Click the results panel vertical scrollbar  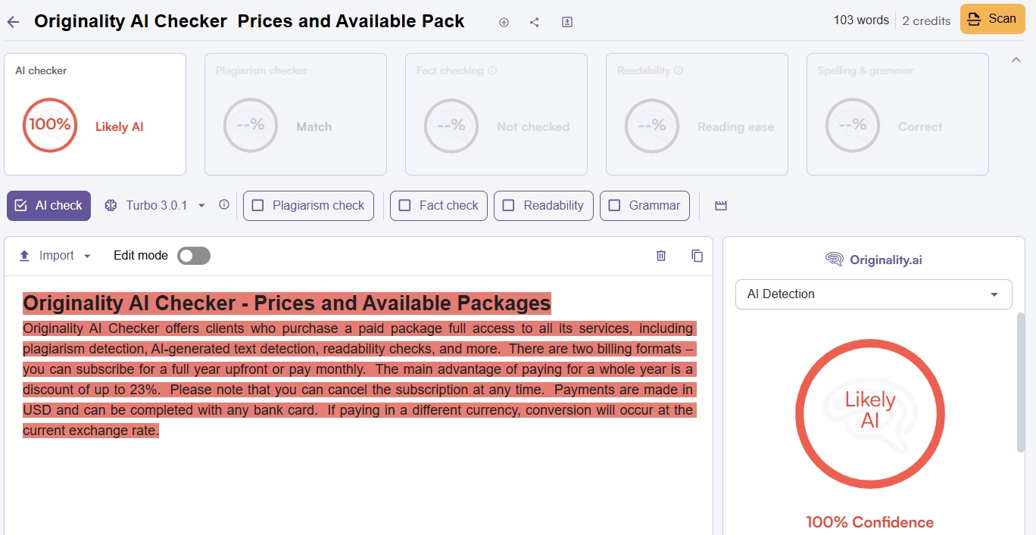tap(1020, 382)
